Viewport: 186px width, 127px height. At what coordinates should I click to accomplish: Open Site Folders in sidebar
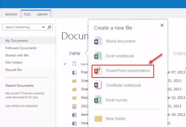[x=14, y=62]
